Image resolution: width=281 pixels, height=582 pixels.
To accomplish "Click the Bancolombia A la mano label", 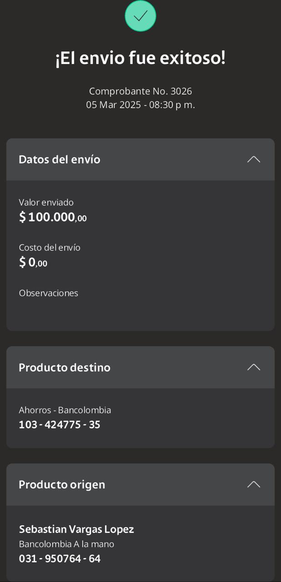I will coord(66,544).
